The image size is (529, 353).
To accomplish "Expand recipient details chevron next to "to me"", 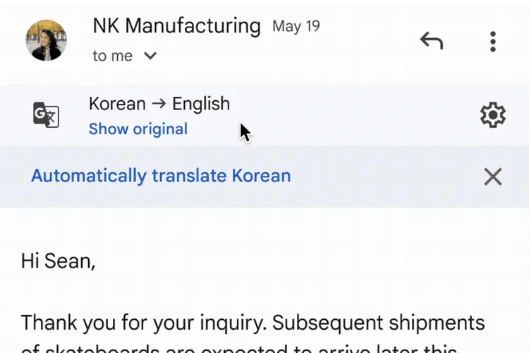I will tap(150, 56).
